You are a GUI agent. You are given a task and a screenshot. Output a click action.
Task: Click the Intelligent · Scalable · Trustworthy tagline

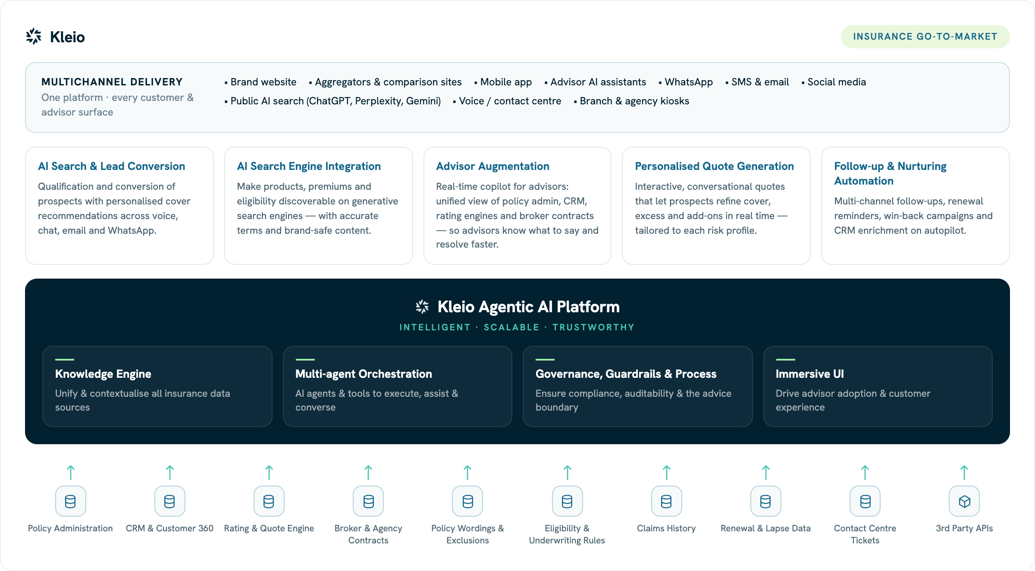click(517, 327)
